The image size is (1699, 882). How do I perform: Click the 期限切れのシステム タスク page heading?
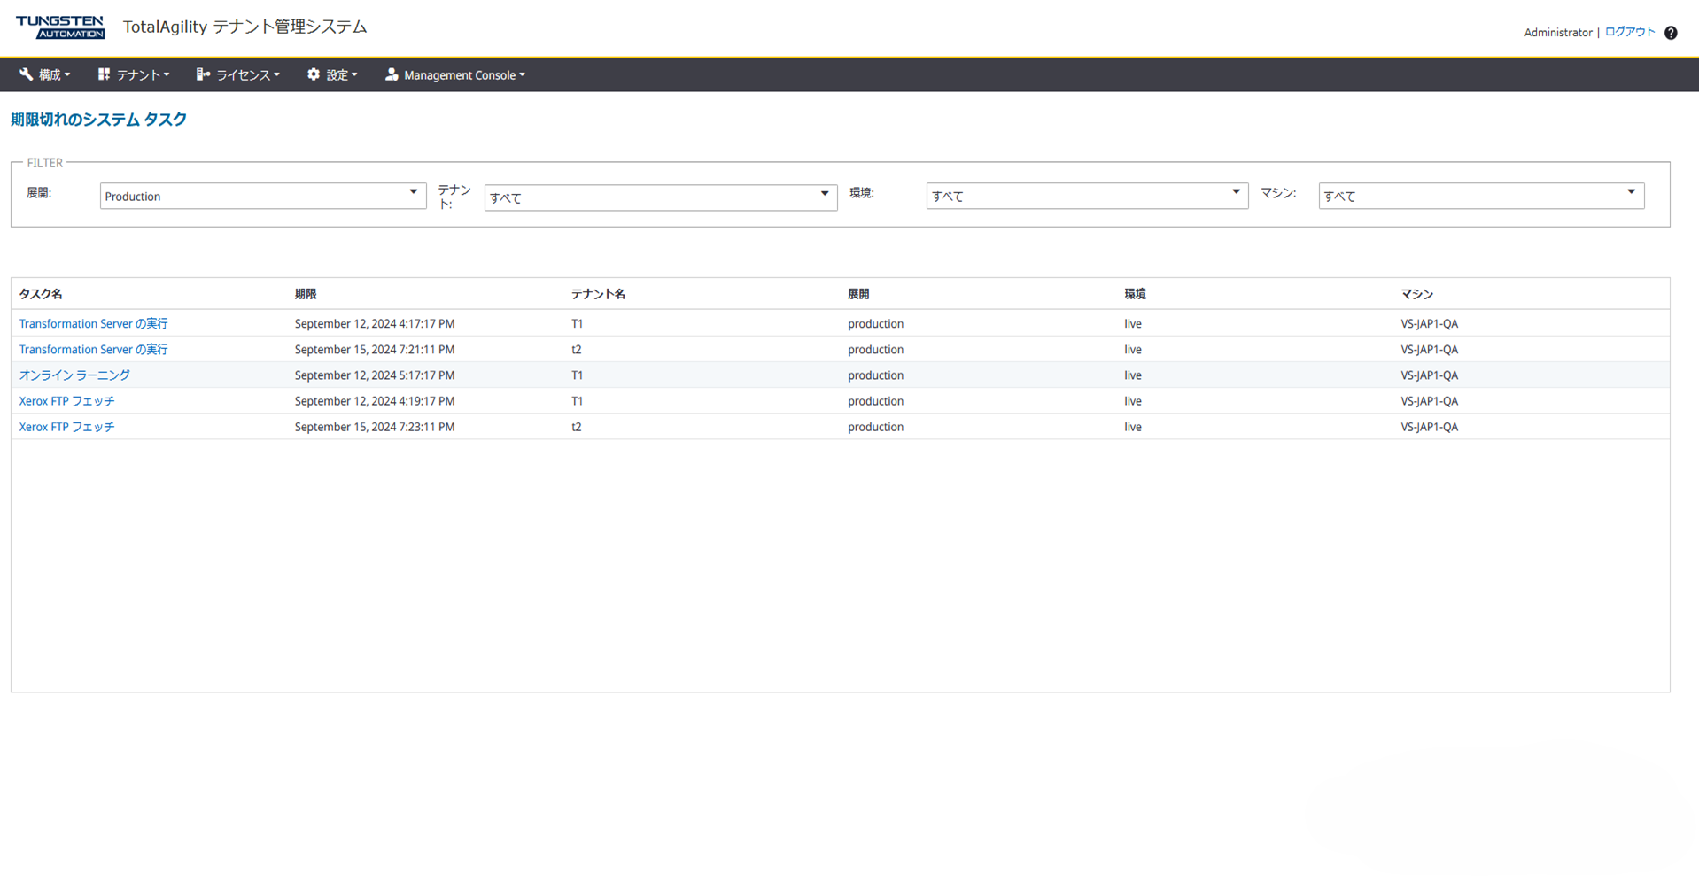98,120
